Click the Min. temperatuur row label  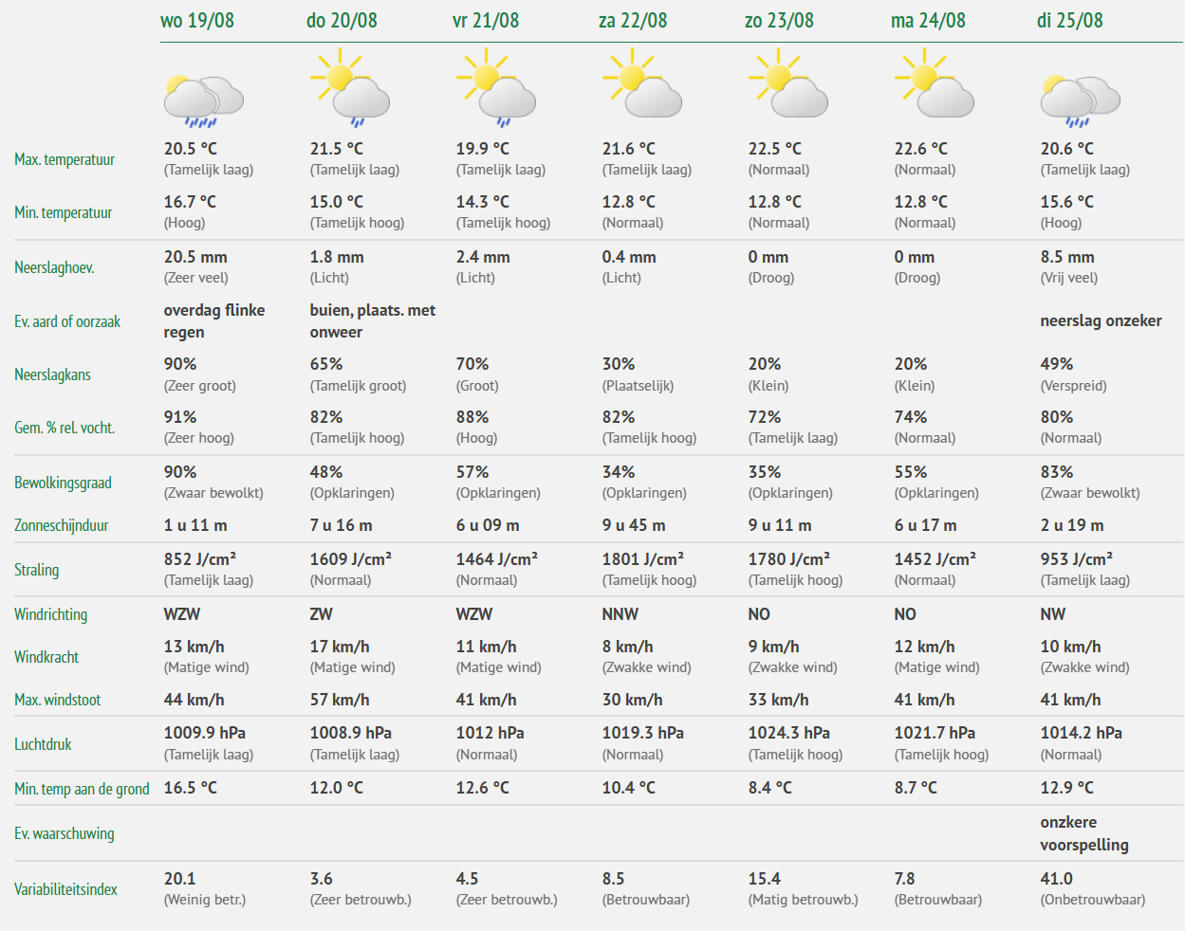point(64,212)
